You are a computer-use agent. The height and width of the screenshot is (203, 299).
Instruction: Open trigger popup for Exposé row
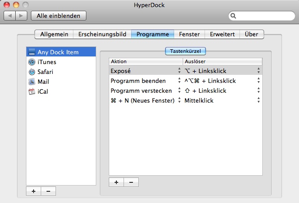(259, 70)
